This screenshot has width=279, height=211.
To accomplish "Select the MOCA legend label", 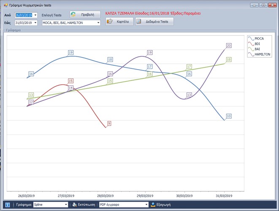I will 259,38.
